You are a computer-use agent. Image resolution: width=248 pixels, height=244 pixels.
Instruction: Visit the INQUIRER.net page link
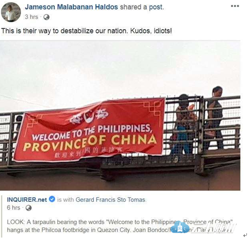pyautogui.click(x=27, y=200)
